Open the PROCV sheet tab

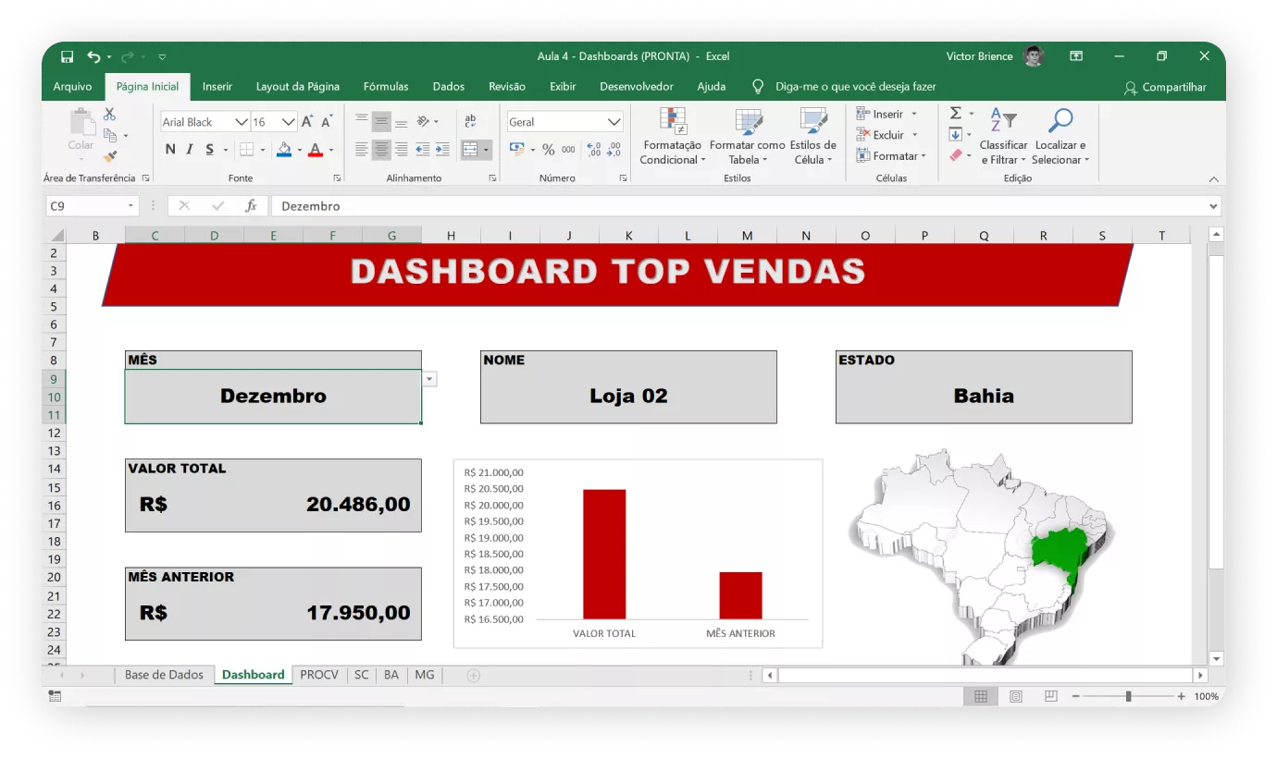[x=319, y=675]
